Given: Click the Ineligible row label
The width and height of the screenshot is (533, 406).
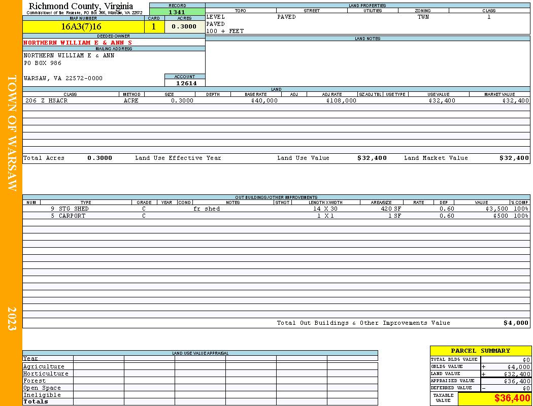Looking at the screenshot, I should pos(42,395).
